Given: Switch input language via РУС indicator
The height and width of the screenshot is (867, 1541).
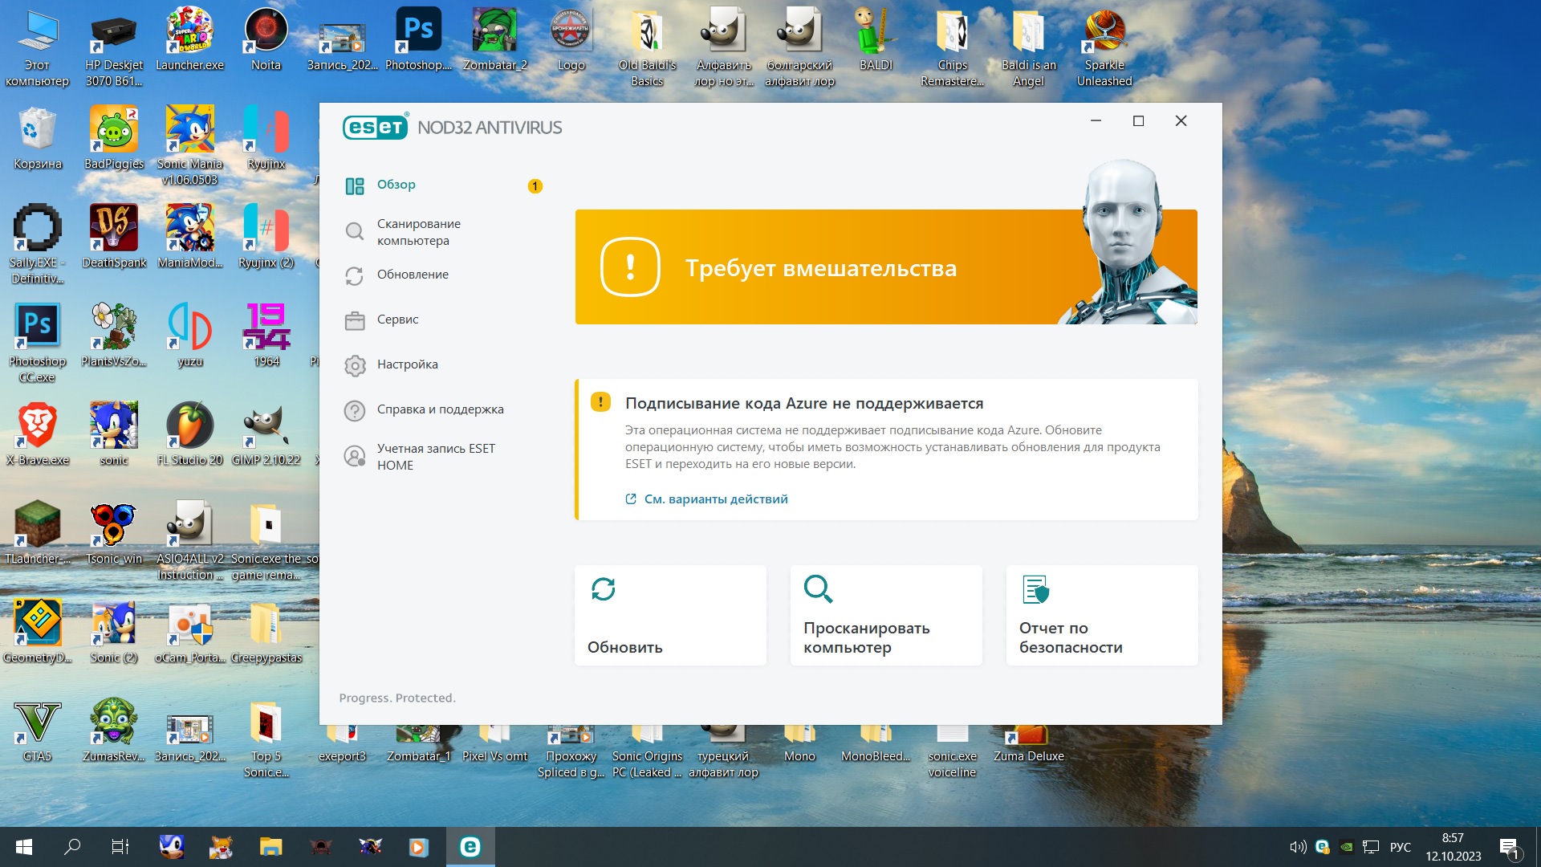Looking at the screenshot, I should [1401, 847].
